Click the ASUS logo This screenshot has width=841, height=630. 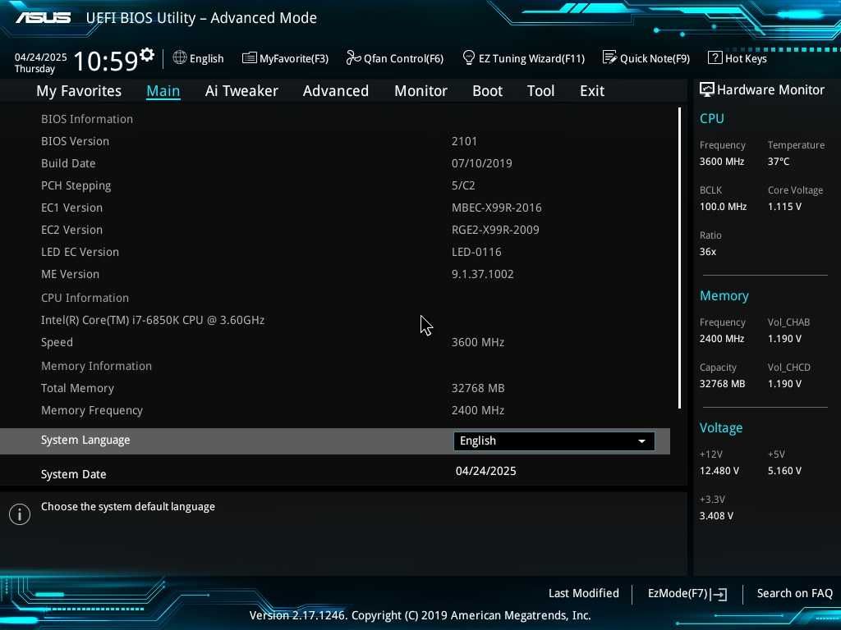pos(43,18)
